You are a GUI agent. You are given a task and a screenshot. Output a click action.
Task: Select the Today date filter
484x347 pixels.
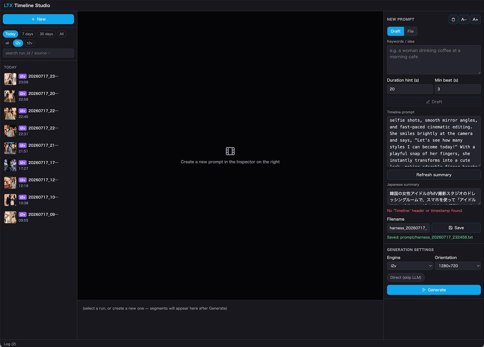click(x=10, y=34)
